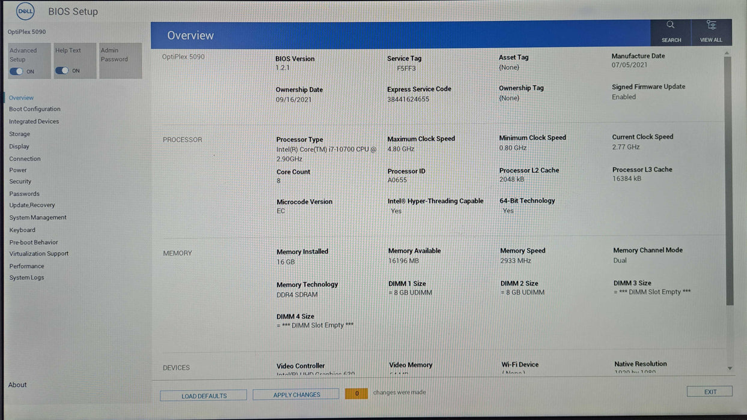
Task: Click the vertical scrollbar thumb
Action: pyautogui.click(x=729, y=181)
